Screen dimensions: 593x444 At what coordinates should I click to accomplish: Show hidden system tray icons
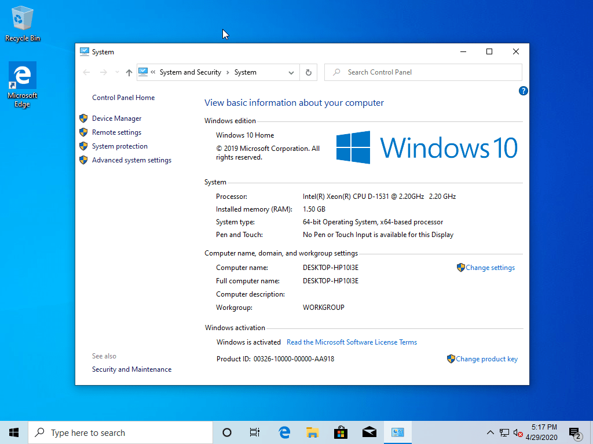pyautogui.click(x=490, y=432)
